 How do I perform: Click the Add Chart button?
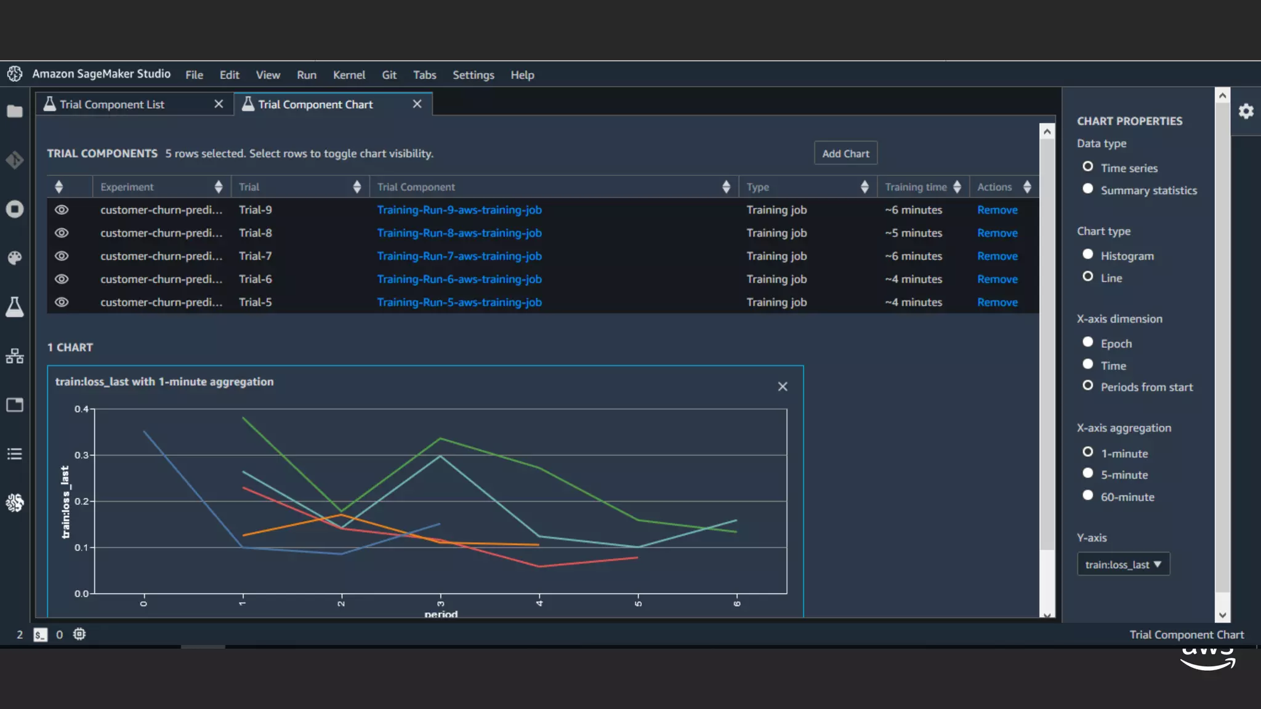pyautogui.click(x=845, y=154)
